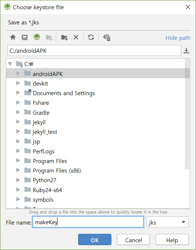Click the file tree vertical scrollbar
Screen dimensions: 196x250
click(x=187, y=114)
